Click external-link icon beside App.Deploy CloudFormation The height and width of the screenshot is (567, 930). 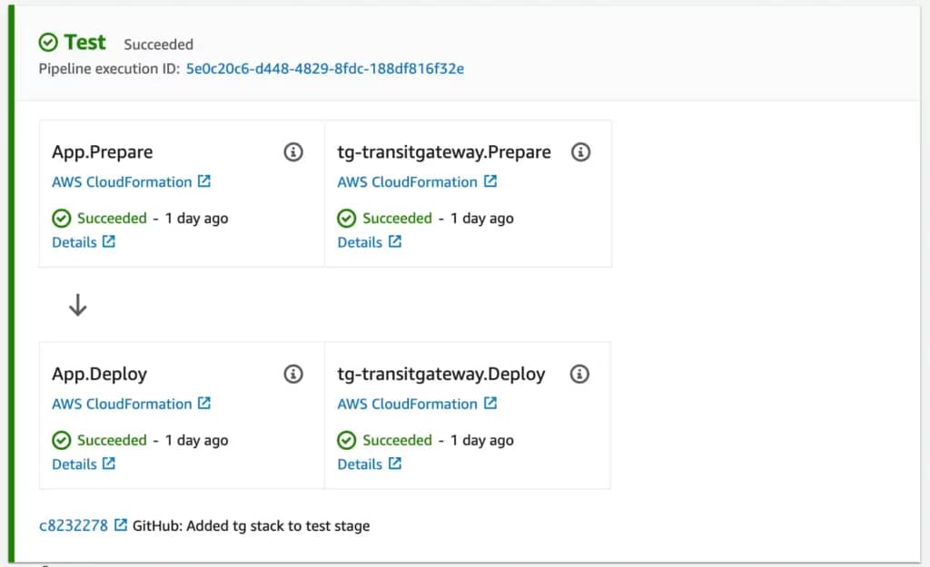[204, 404]
